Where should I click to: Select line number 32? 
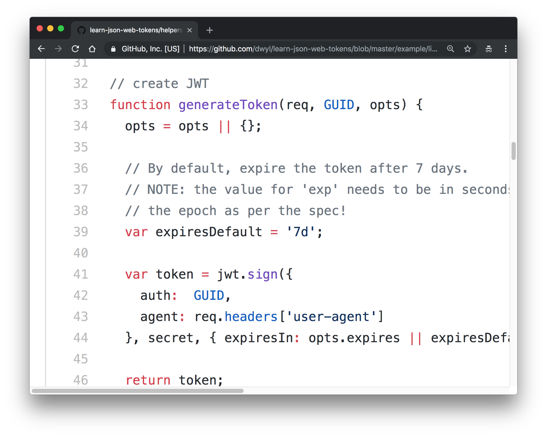[81, 83]
